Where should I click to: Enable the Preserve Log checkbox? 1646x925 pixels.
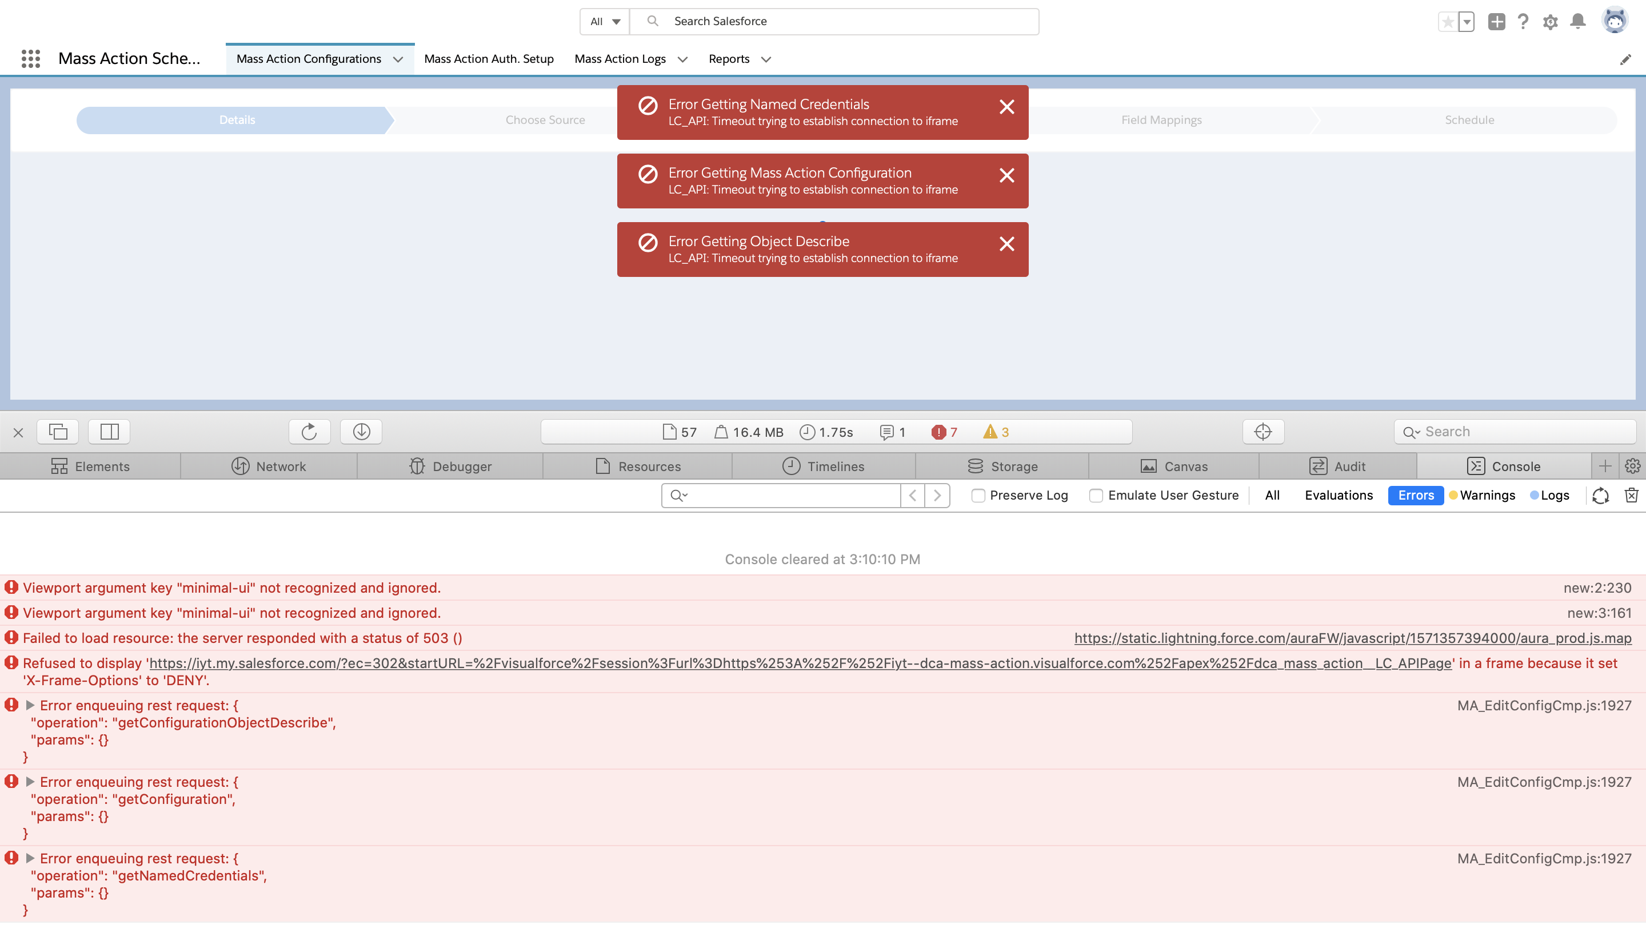tap(978, 496)
